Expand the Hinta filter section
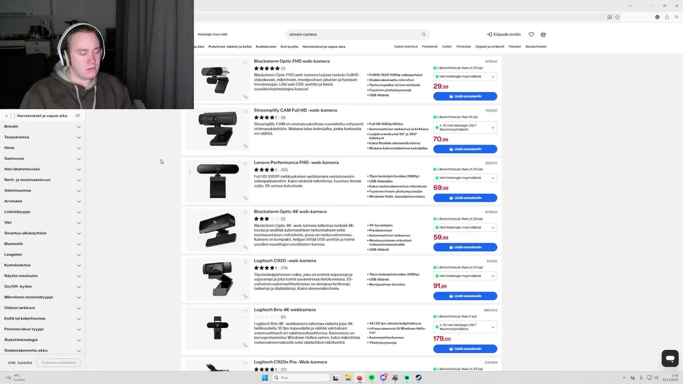 point(43,148)
